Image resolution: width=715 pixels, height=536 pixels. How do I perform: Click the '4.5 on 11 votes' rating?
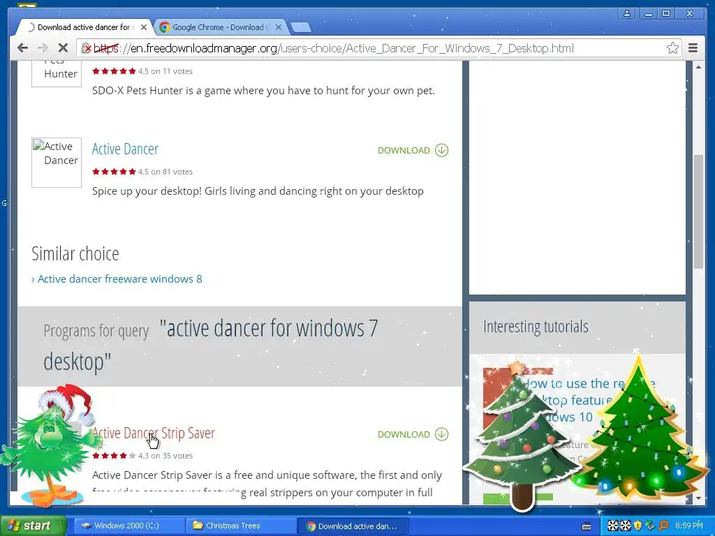pos(142,71)
